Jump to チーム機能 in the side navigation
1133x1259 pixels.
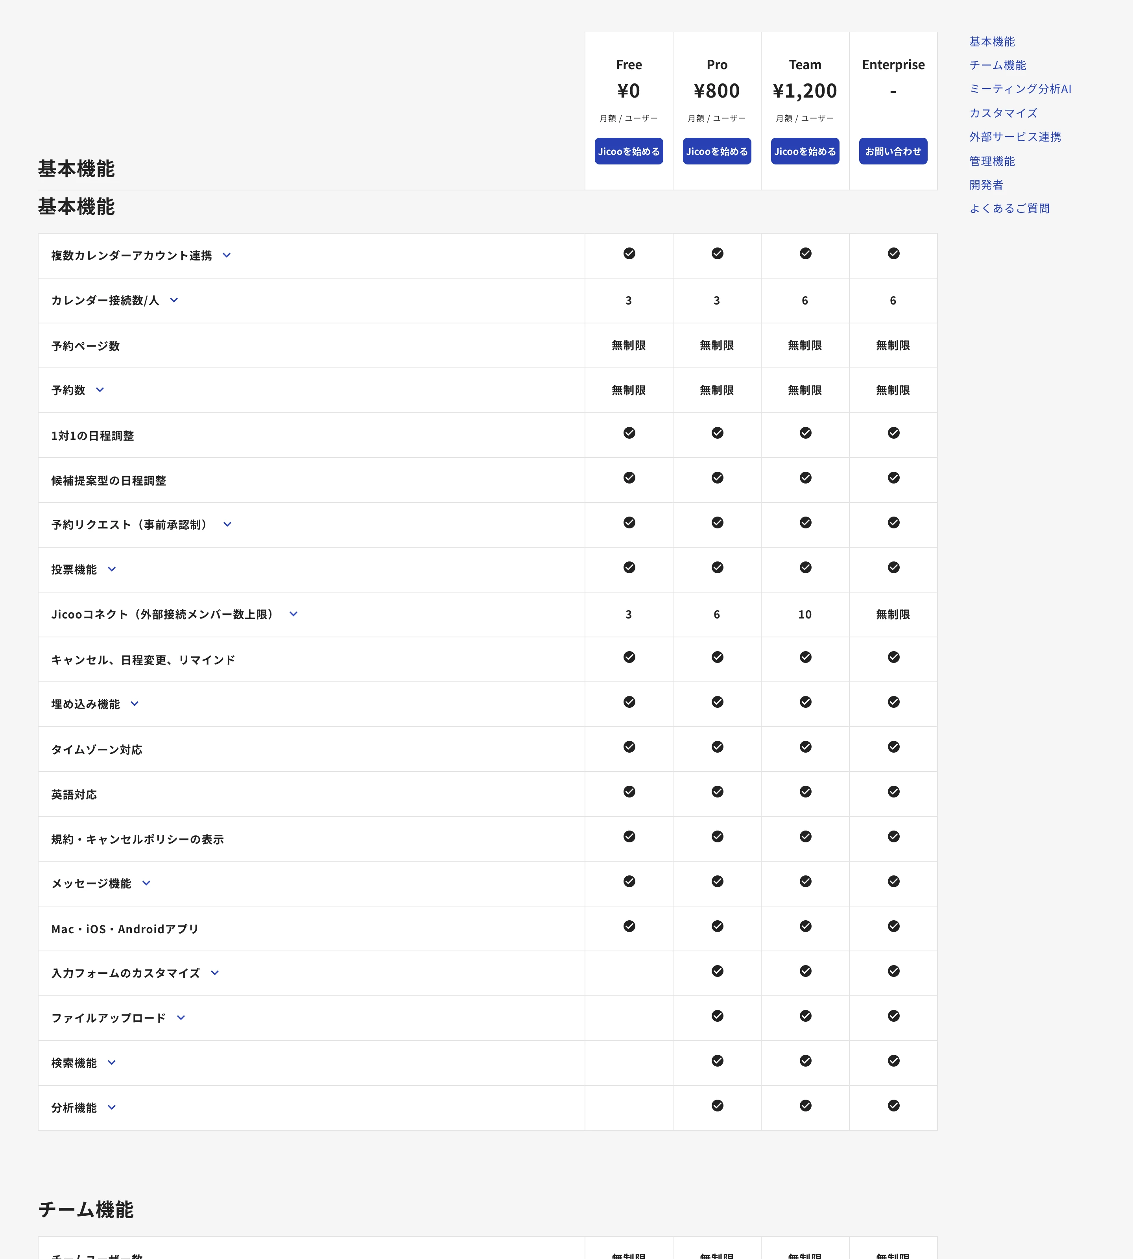[x=997, y=65]
